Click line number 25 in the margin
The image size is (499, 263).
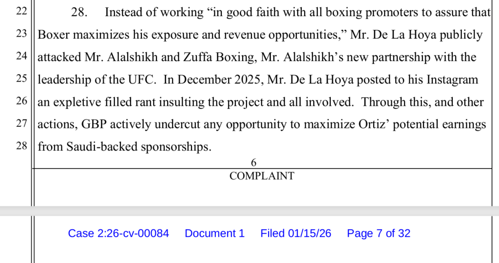21,79
